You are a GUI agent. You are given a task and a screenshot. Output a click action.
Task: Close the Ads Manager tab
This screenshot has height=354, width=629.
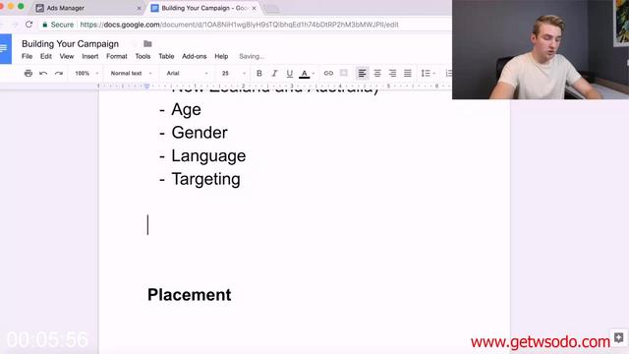139,8
